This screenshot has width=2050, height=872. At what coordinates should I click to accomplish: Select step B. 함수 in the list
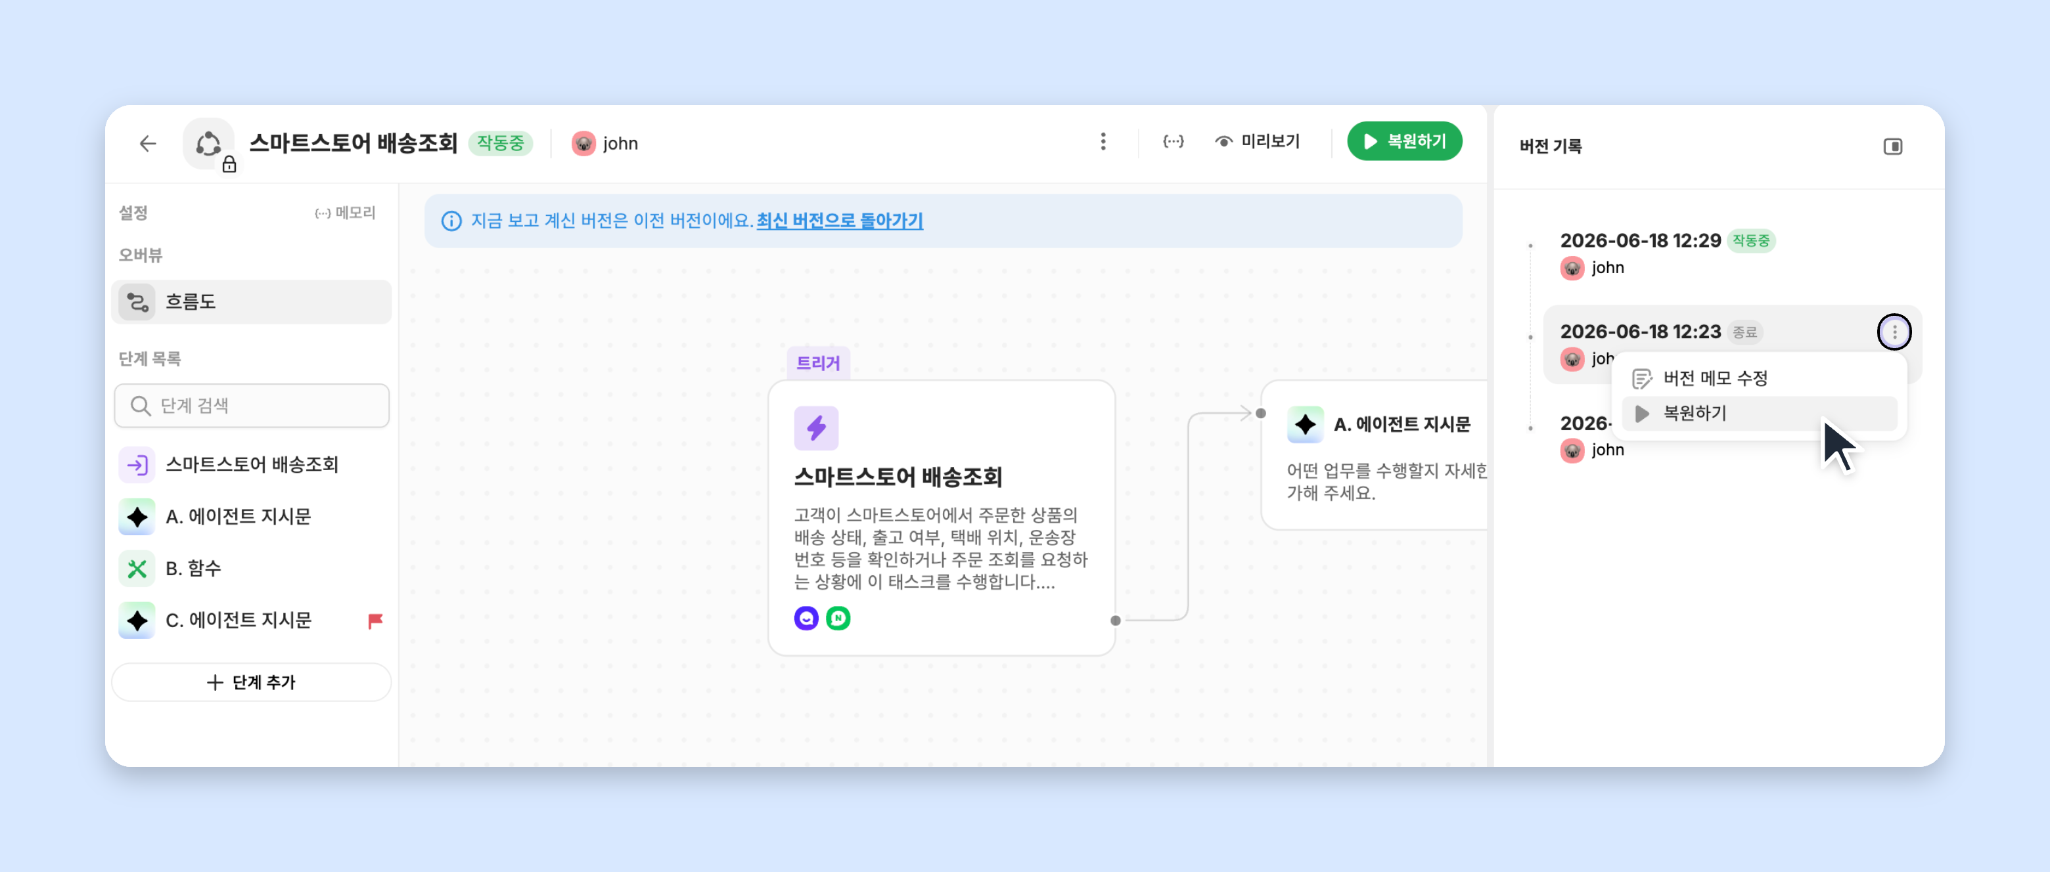252,568
